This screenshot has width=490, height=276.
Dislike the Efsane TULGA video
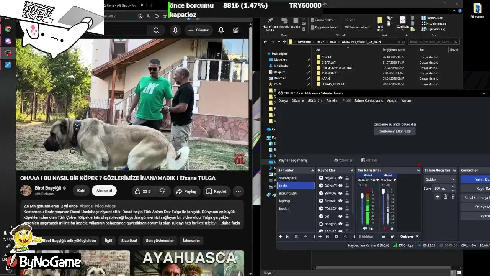(162, 191)
